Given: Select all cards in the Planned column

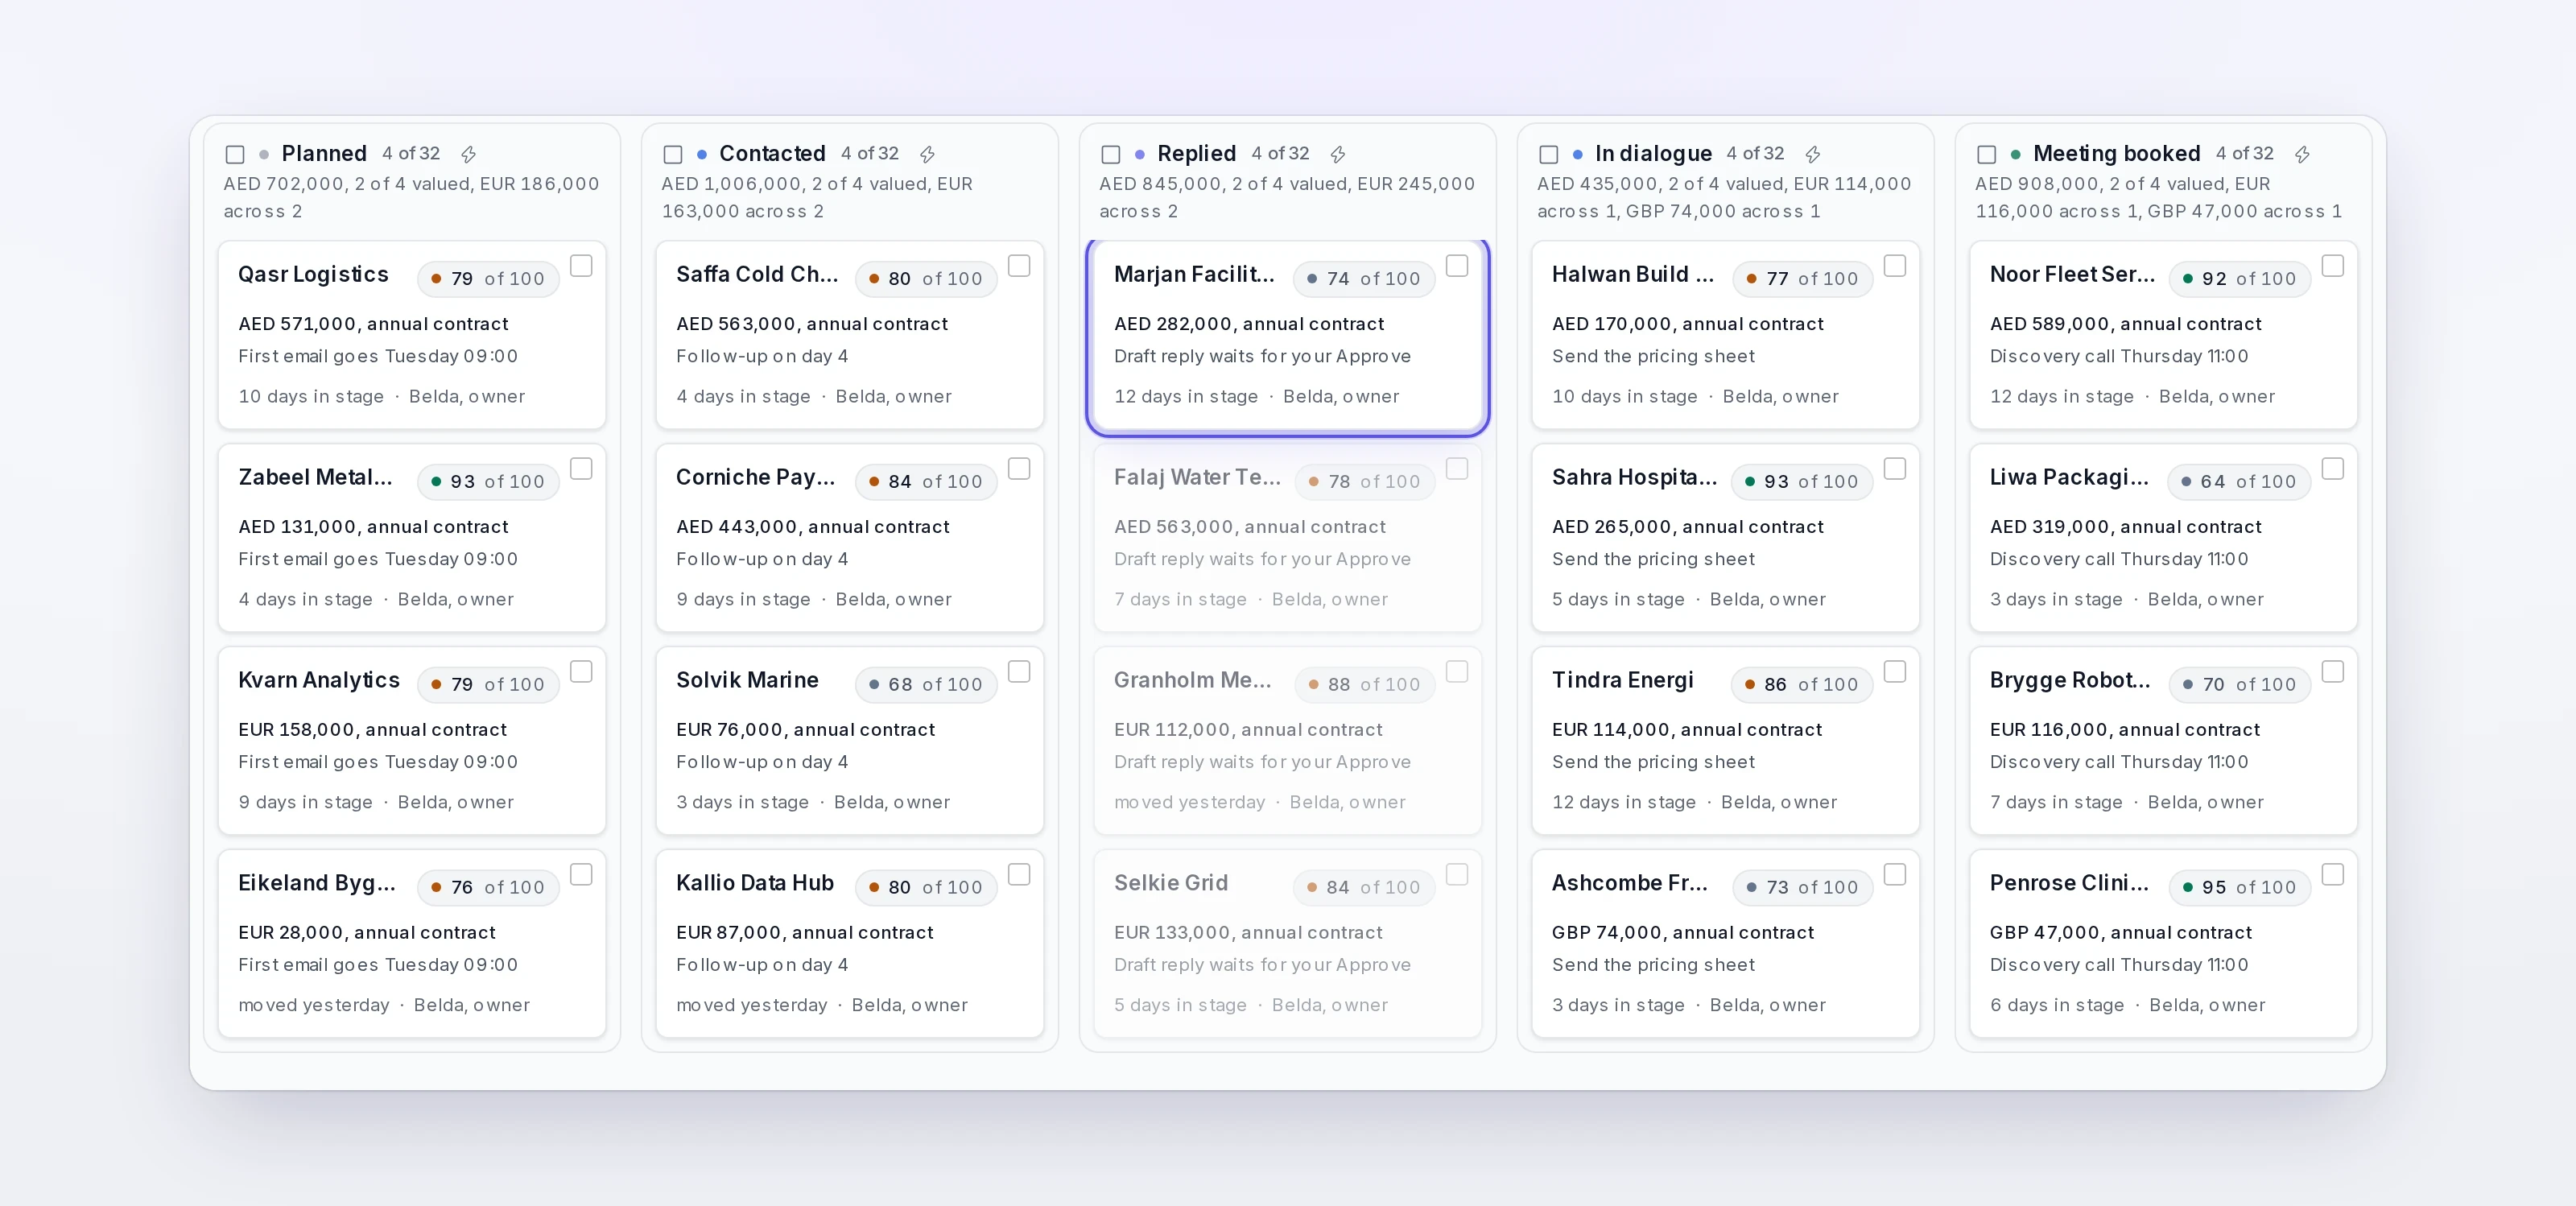Looking at the screenshot, I should tap(235, 154).
